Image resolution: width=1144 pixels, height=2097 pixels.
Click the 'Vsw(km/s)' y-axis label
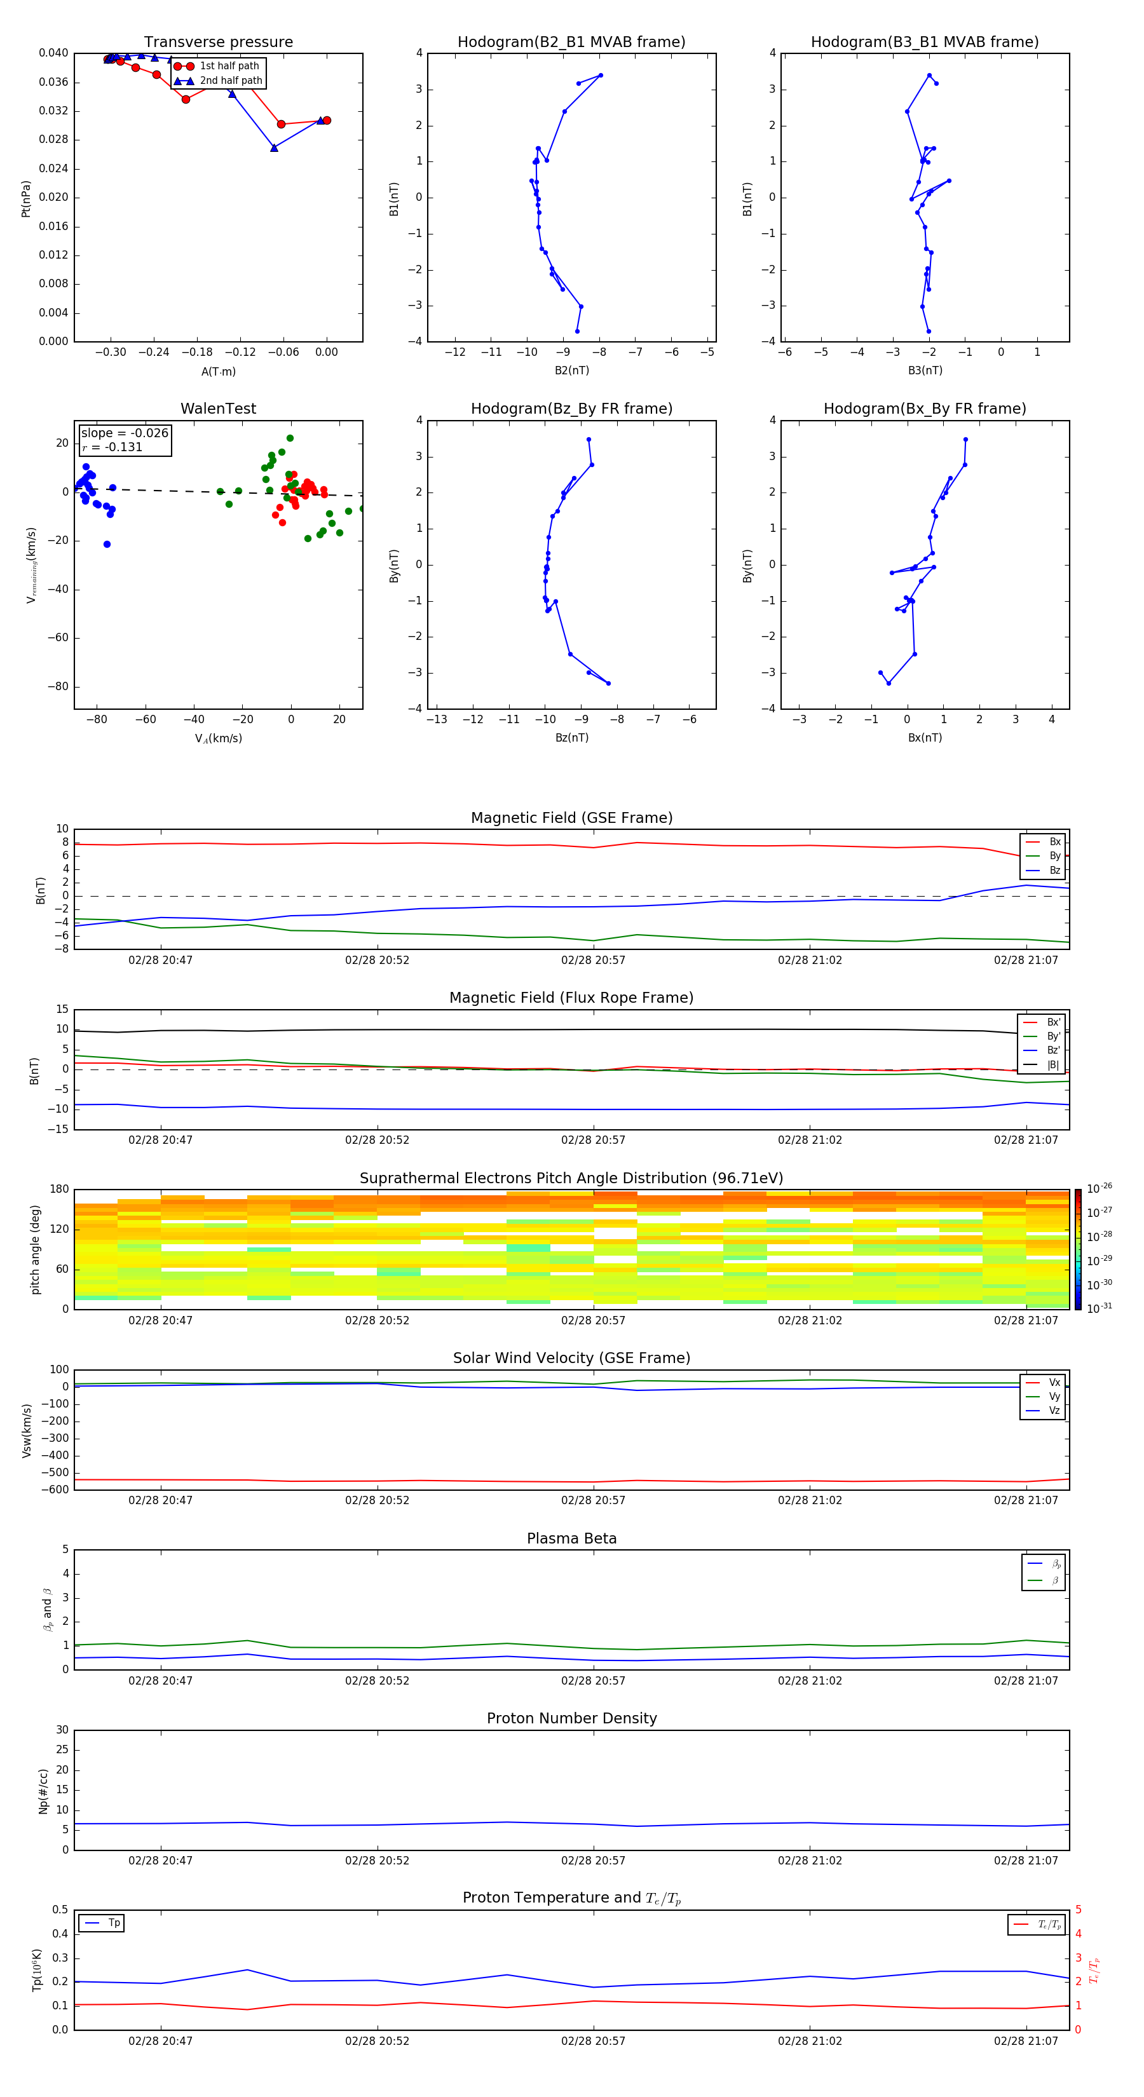click(27, 1430)
